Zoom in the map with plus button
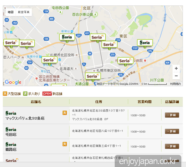Image resolution: width=186 pixels, height=167 pixels. pyautogui.click(x=176, y=68)
